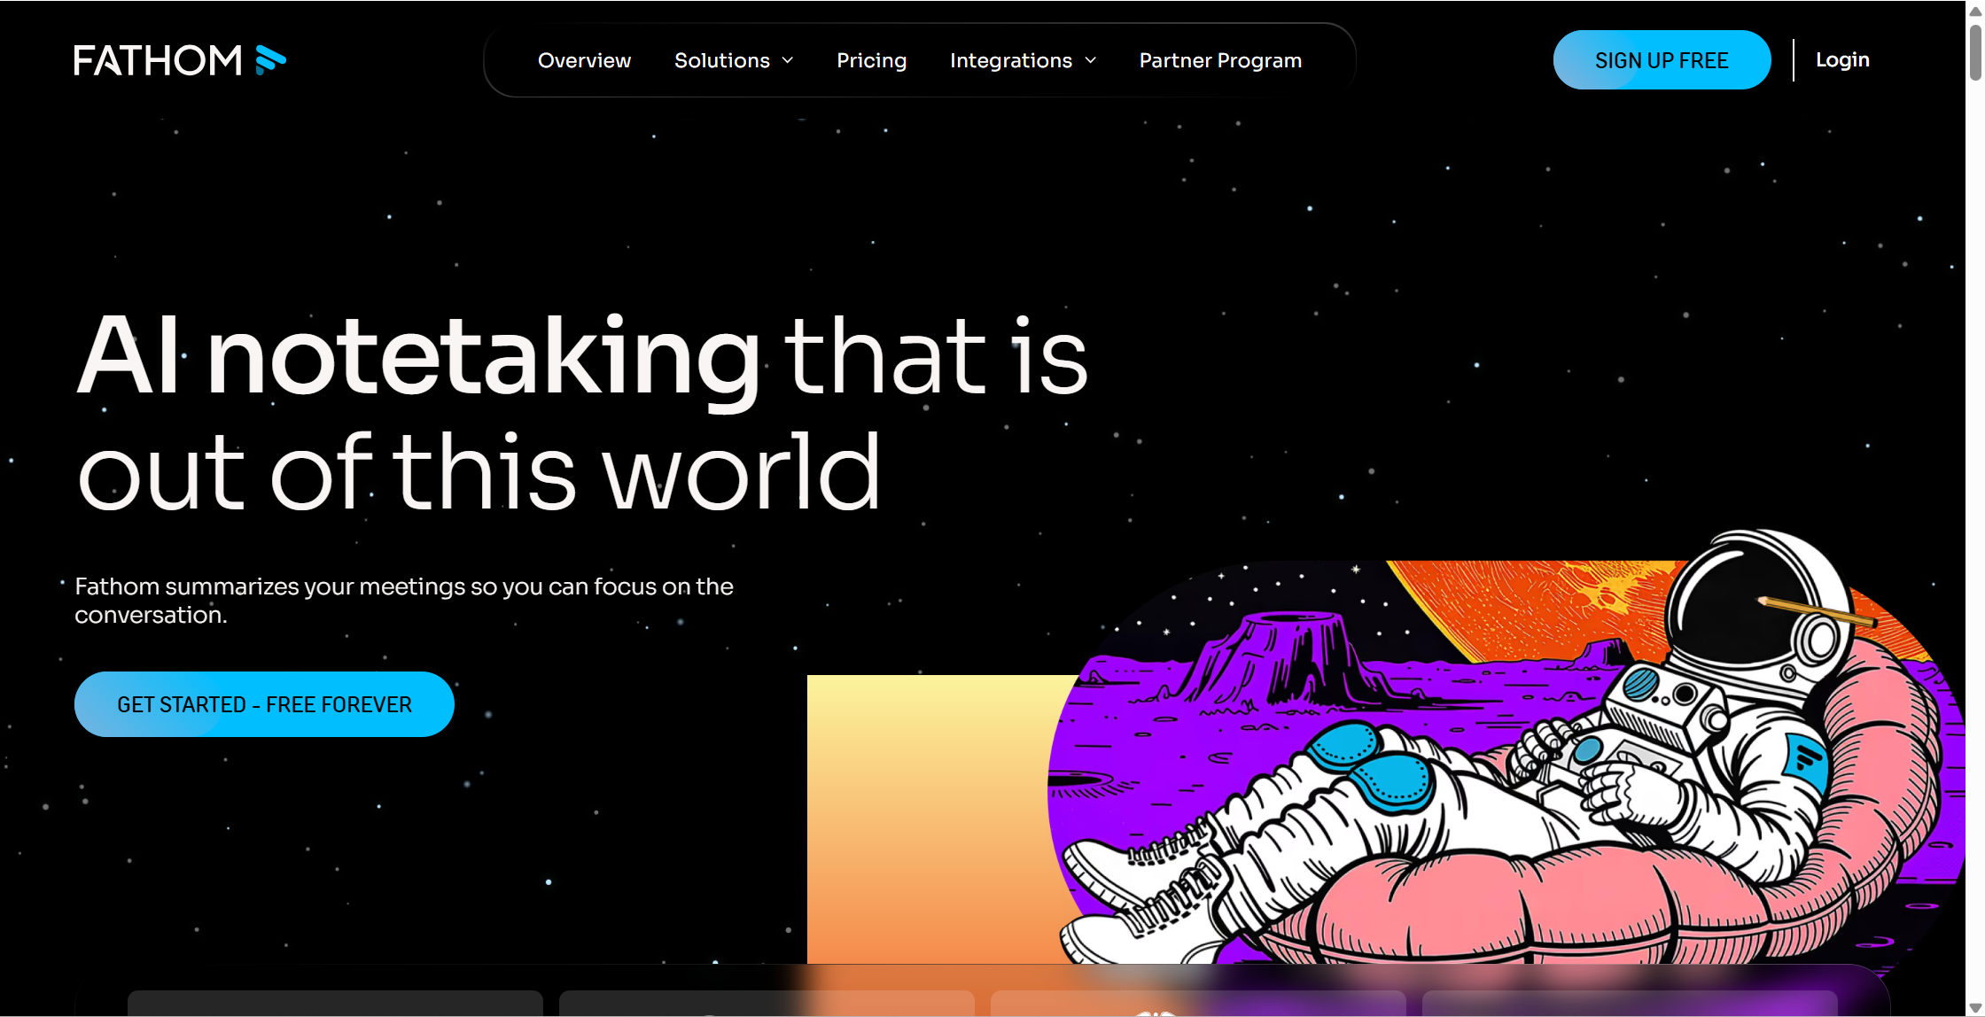Click the 'out of this world' headline line
Viewport: 1985px width, 1017px height.
point(479,471)
